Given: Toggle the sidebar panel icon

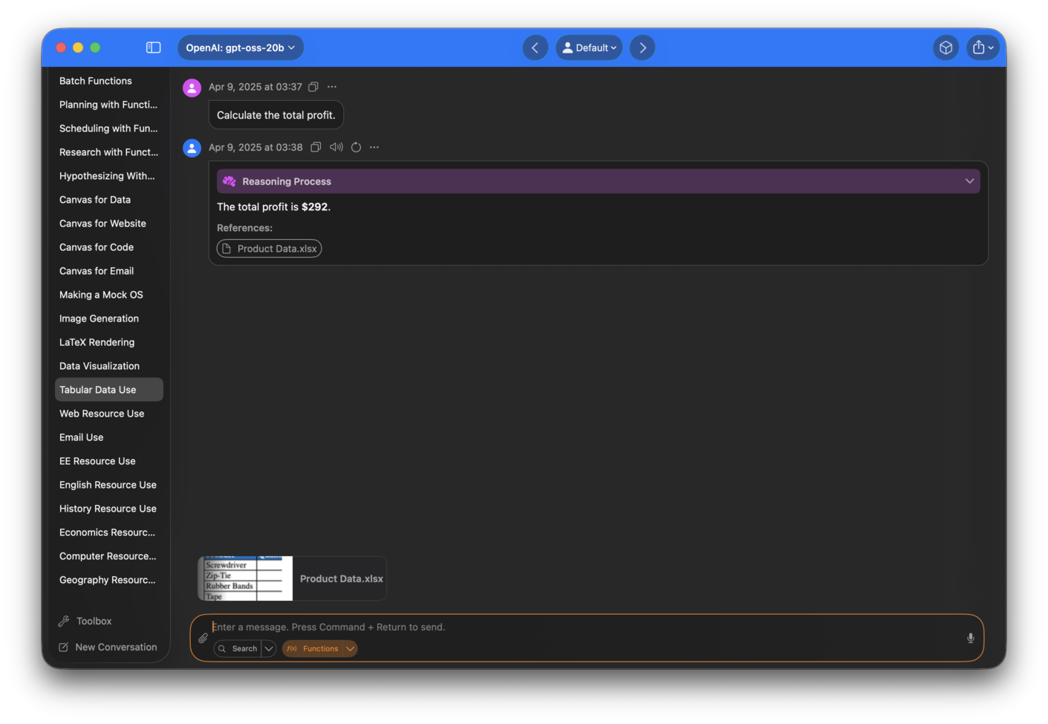Looking at the screenshot, I should (153, 48).
